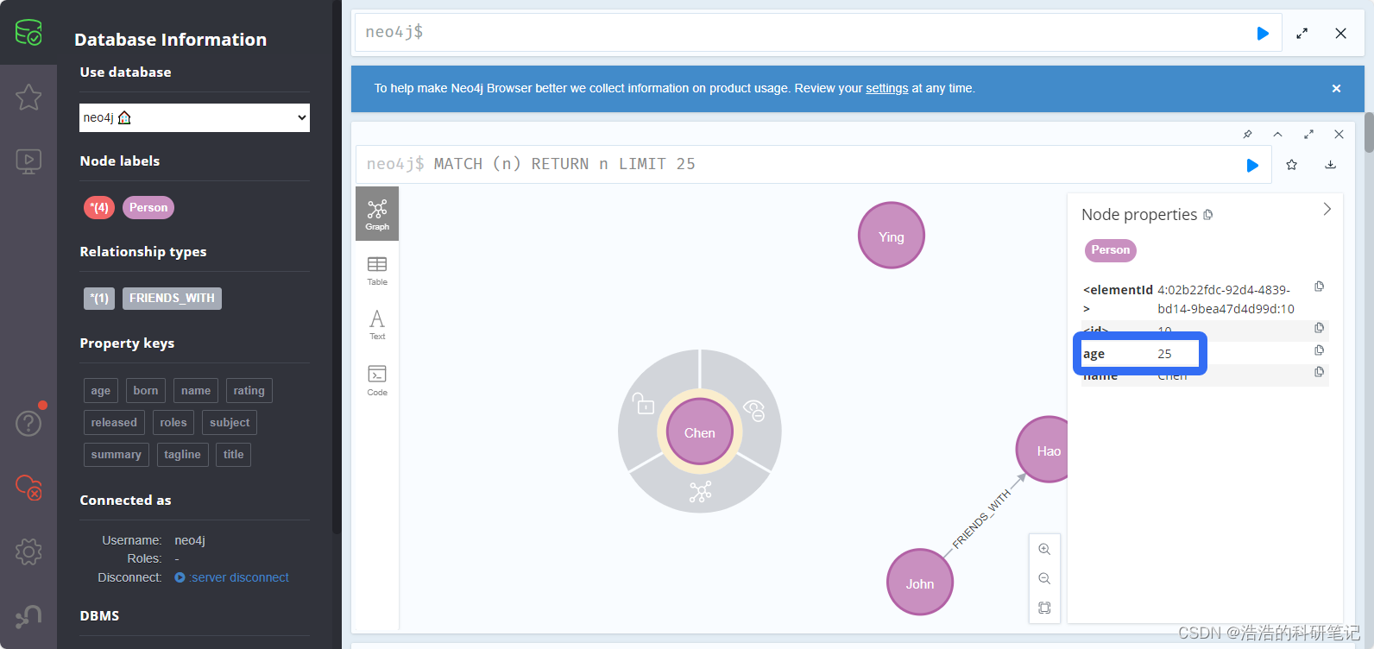Zoom in on the graph
The image size is (1374, 649).
1044,550
